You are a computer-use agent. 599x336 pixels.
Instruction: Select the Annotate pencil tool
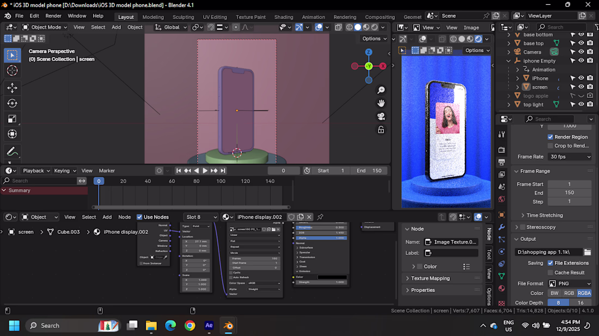[12, 152]
